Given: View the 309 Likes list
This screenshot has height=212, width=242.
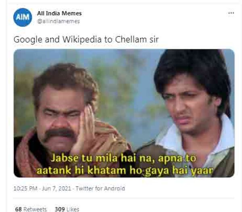Looking at the screenshot, I should tap(67, 209).
